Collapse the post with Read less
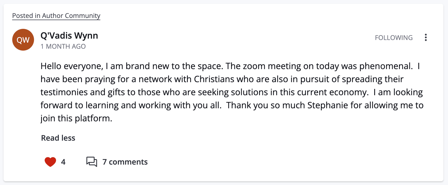 tap(58, 138)
